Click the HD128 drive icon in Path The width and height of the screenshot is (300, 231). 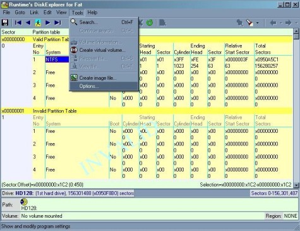pos(24,202)
